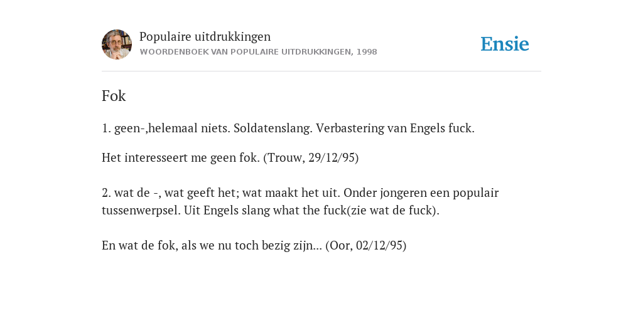Image resolution: width=643 pixels, height=321 pixels.
Task: Open the Ensie logo link
Action: point(505,44)
